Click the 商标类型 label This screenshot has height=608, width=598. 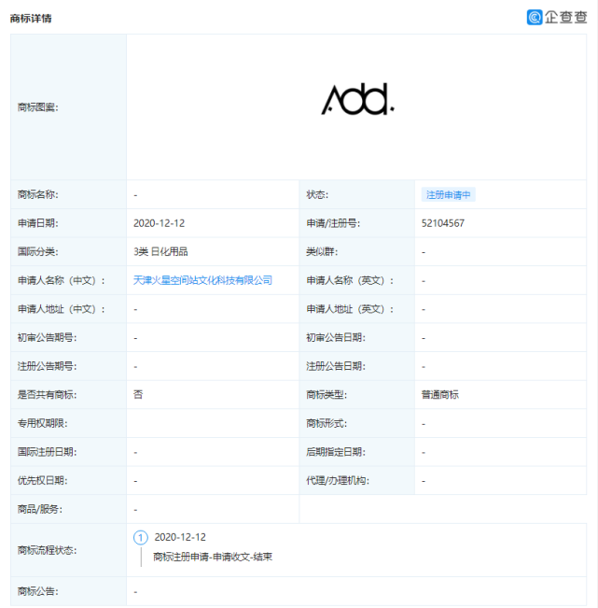[x=327, y=395]
